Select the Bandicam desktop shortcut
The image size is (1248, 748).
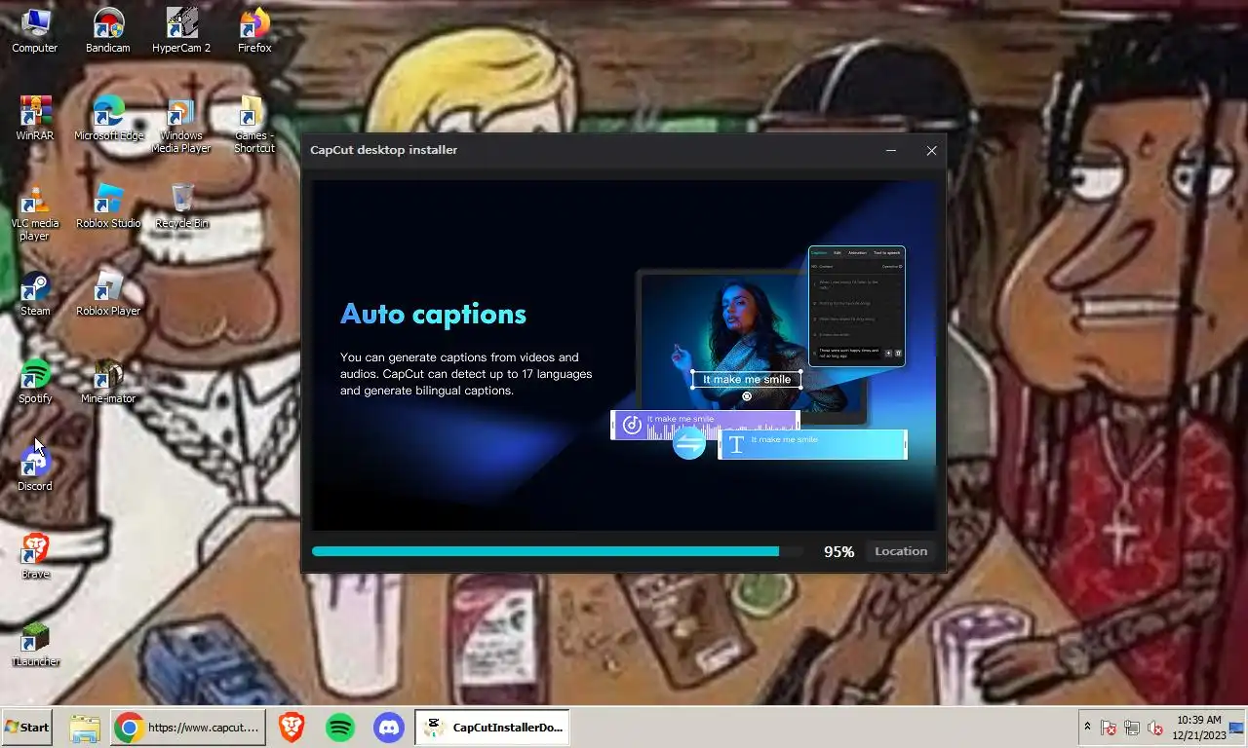[x=108, y=30]
